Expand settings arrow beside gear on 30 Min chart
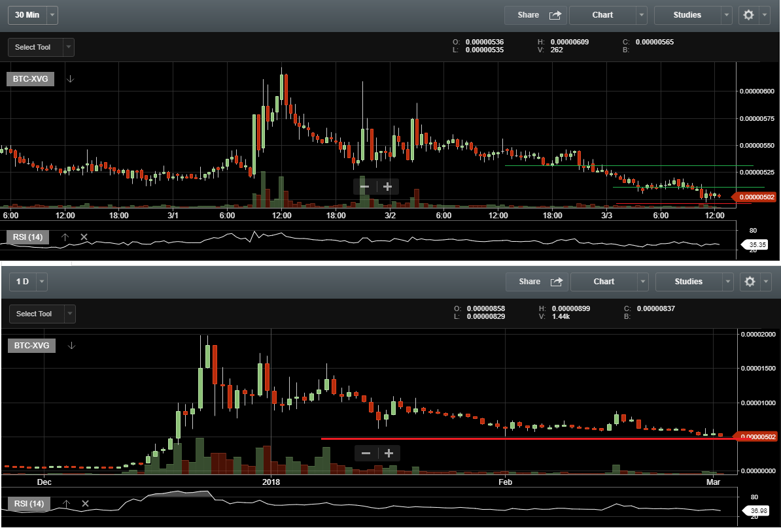The image size is (781, 530). pos(765,15)
